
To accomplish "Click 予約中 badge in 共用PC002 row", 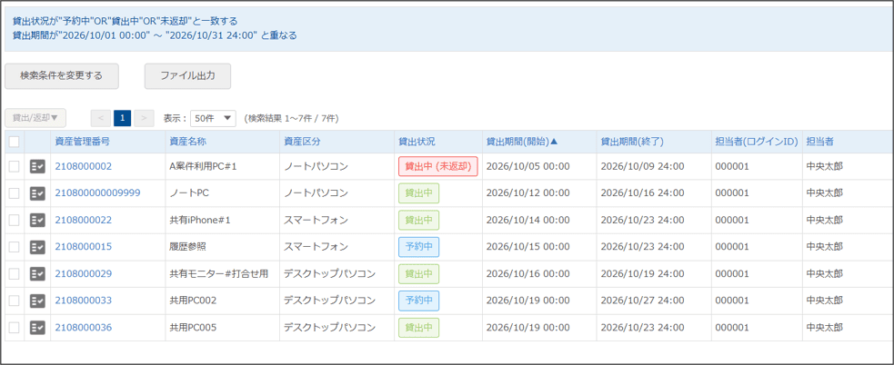I will (x=418, y=301).
